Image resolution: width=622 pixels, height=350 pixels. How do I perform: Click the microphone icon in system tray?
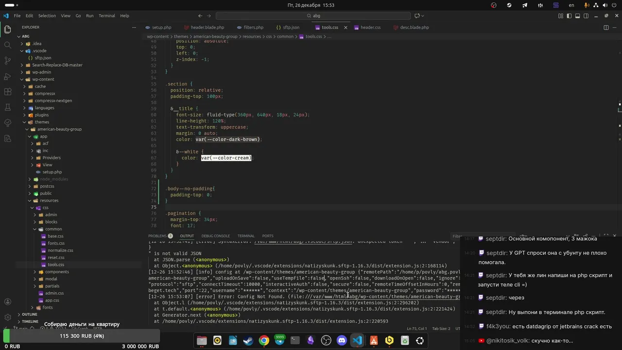coord(587,5)
